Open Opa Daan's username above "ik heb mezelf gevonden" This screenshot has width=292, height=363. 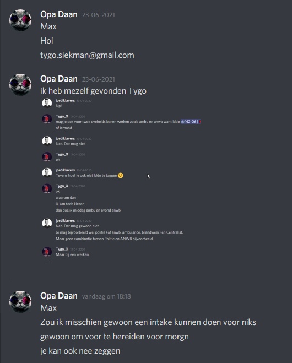(59, 79)
